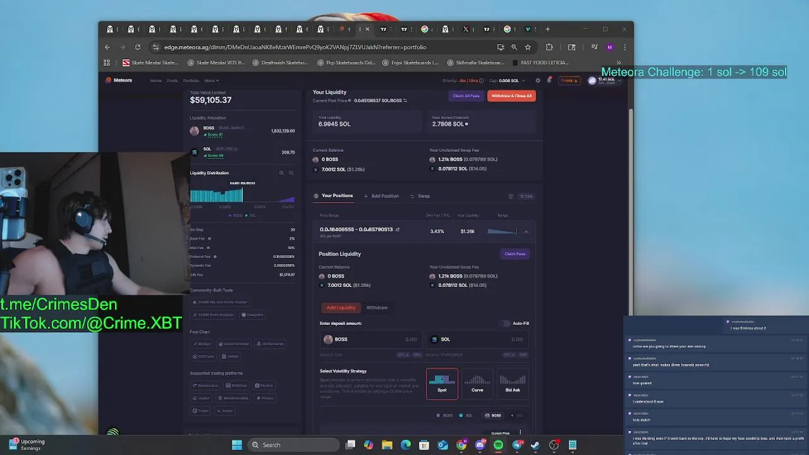
Task: Open Steam from the taskbar
Action: pos(535,445)
